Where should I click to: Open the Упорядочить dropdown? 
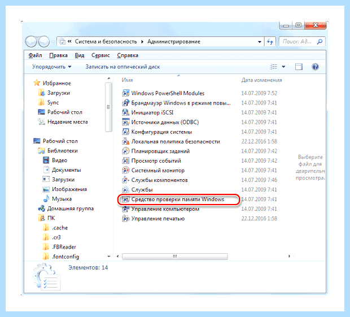(x=52, y=67)
